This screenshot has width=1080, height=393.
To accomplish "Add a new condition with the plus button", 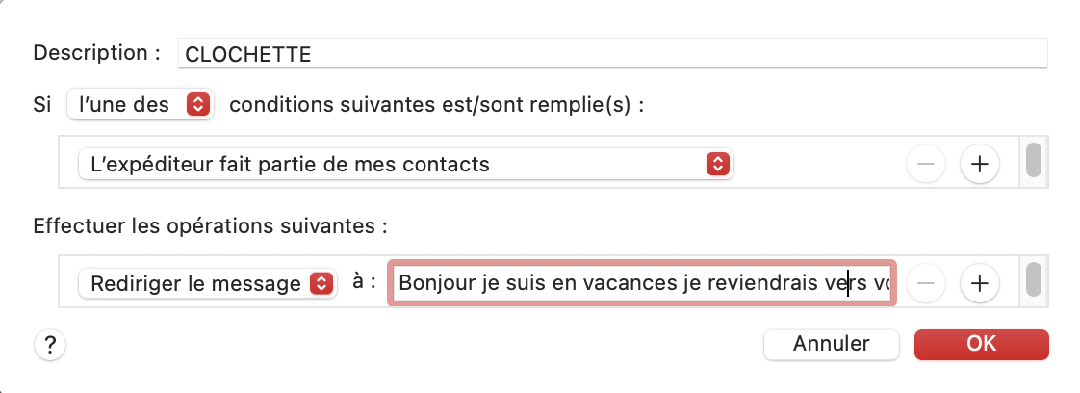I will pyautogui.click(x=979, y=164).
